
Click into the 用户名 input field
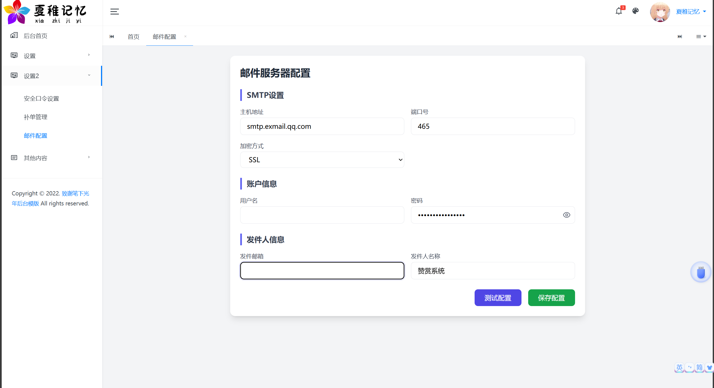(322, 215)
